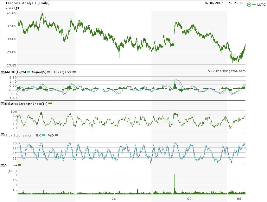Click the 08 year marker on time axis

click(x=239, y=199)
